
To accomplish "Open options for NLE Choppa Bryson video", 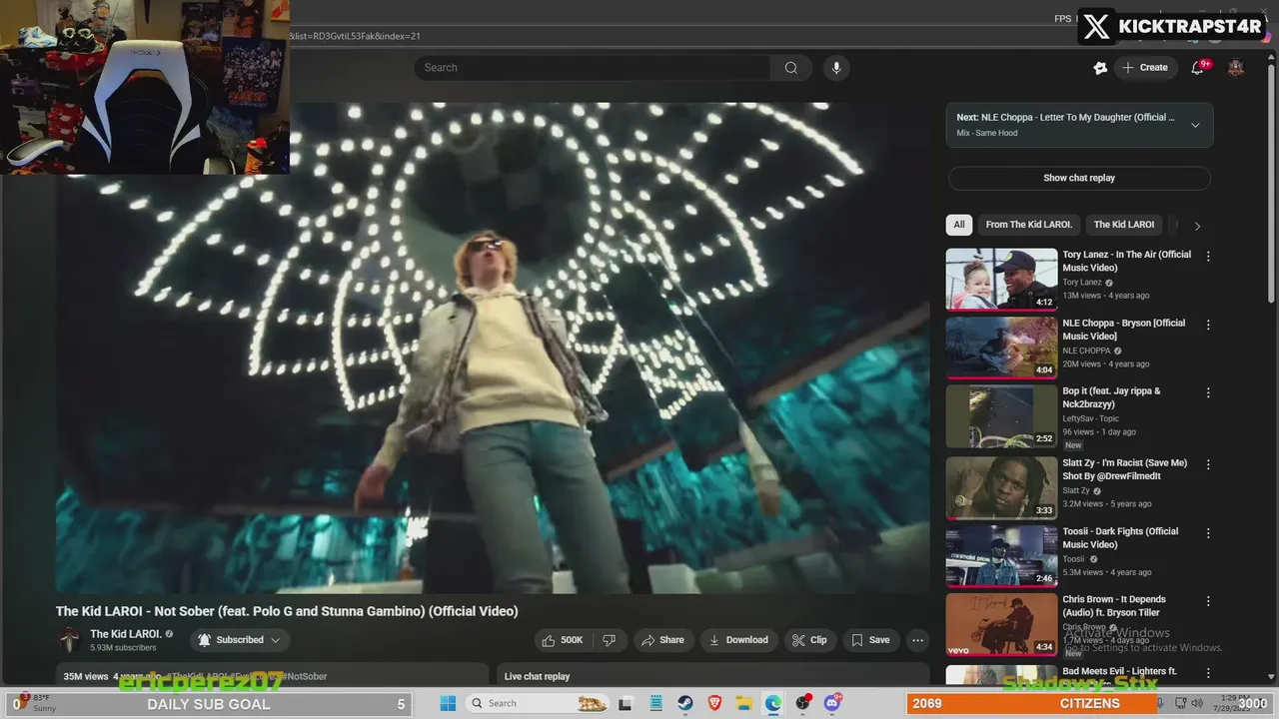I will pos(1208,326).
